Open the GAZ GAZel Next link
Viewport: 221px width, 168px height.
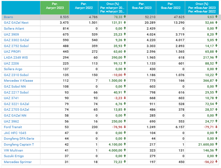16,23
